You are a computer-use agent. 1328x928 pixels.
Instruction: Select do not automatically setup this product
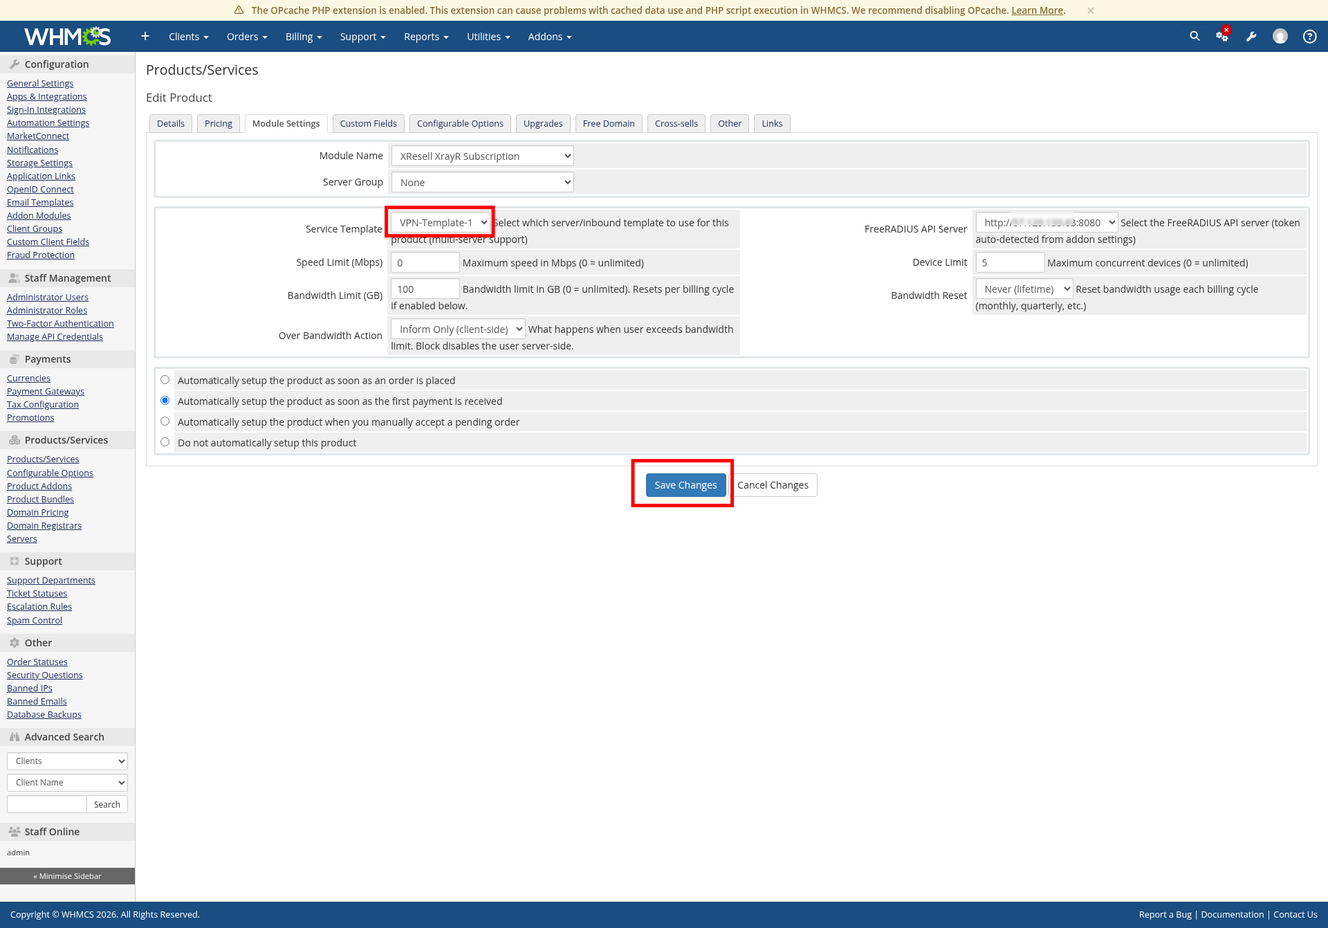pyautogui.click(x=165, y=442)
